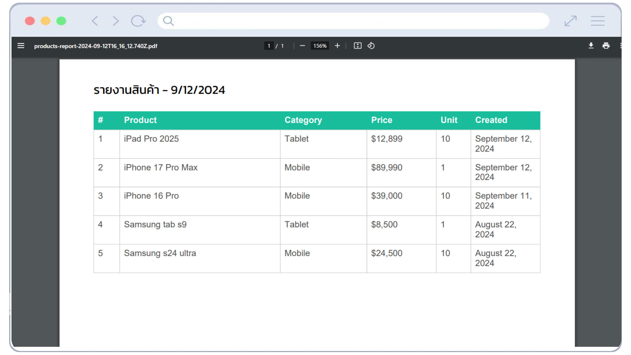The width and height of the screenshot is (631, 355).
Task: Expand the browser window with the arrows icon
Action: [571, 21]
